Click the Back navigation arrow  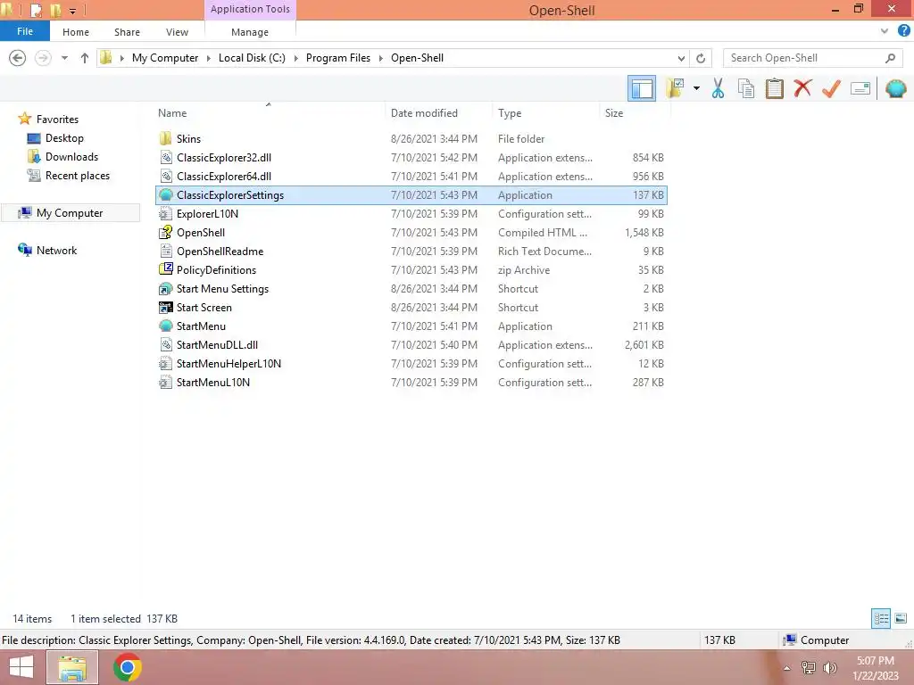tap(18, 58)
